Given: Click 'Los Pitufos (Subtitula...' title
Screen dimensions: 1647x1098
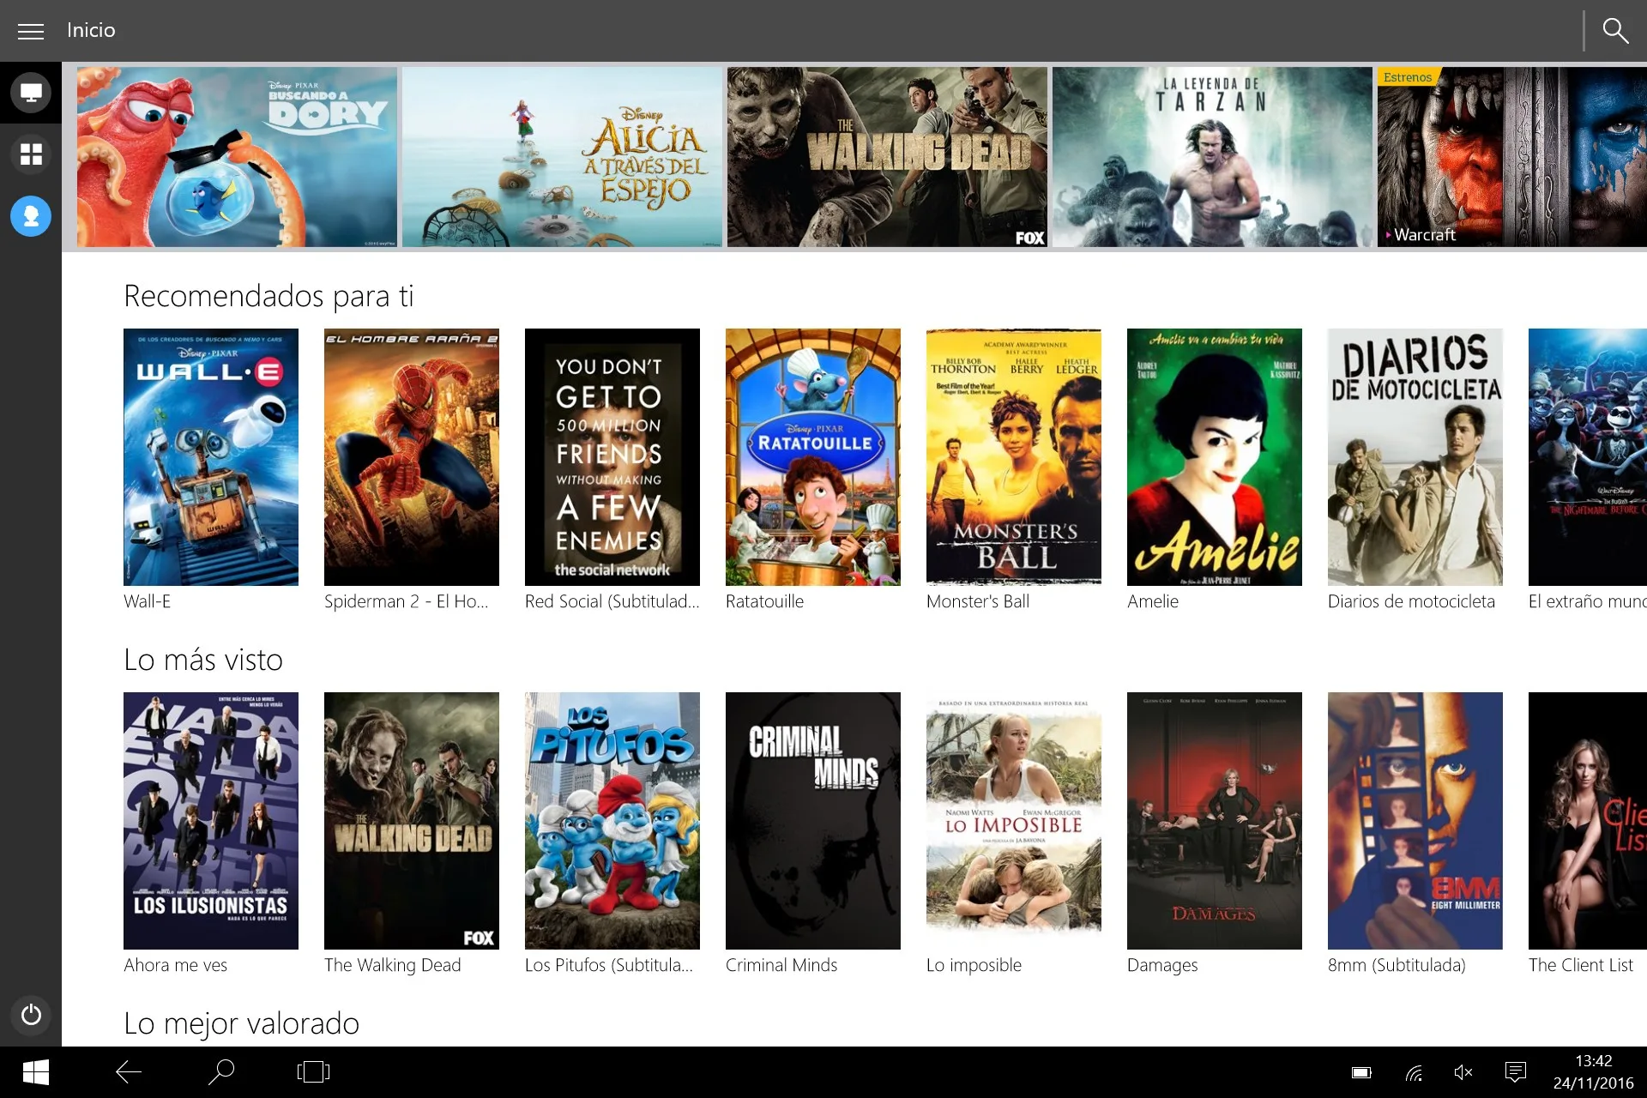Looking at the screenshot, I should click(609, 965).
